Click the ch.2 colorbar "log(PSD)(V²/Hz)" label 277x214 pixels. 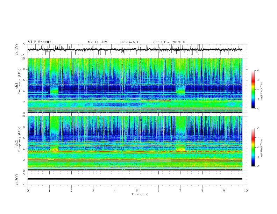click(x=262, y=149)
